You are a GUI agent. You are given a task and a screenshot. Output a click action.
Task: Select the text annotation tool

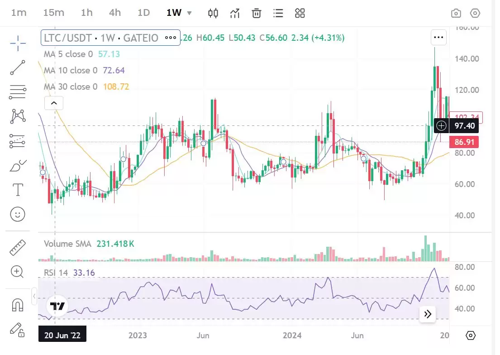point(18,190)
